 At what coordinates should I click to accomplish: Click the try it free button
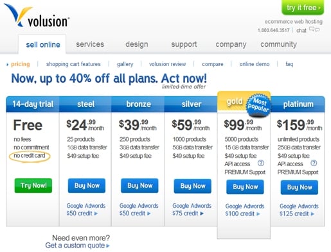303,8
